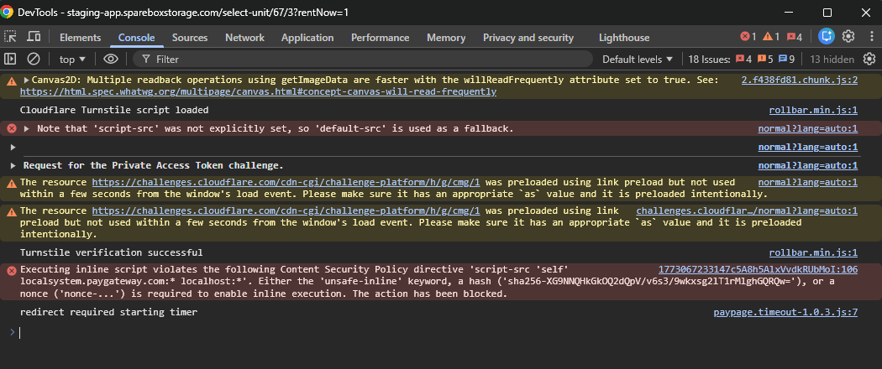This screenshot has height=369, width=882.
Task: Open the Application tab
Action: pos(307,38)
